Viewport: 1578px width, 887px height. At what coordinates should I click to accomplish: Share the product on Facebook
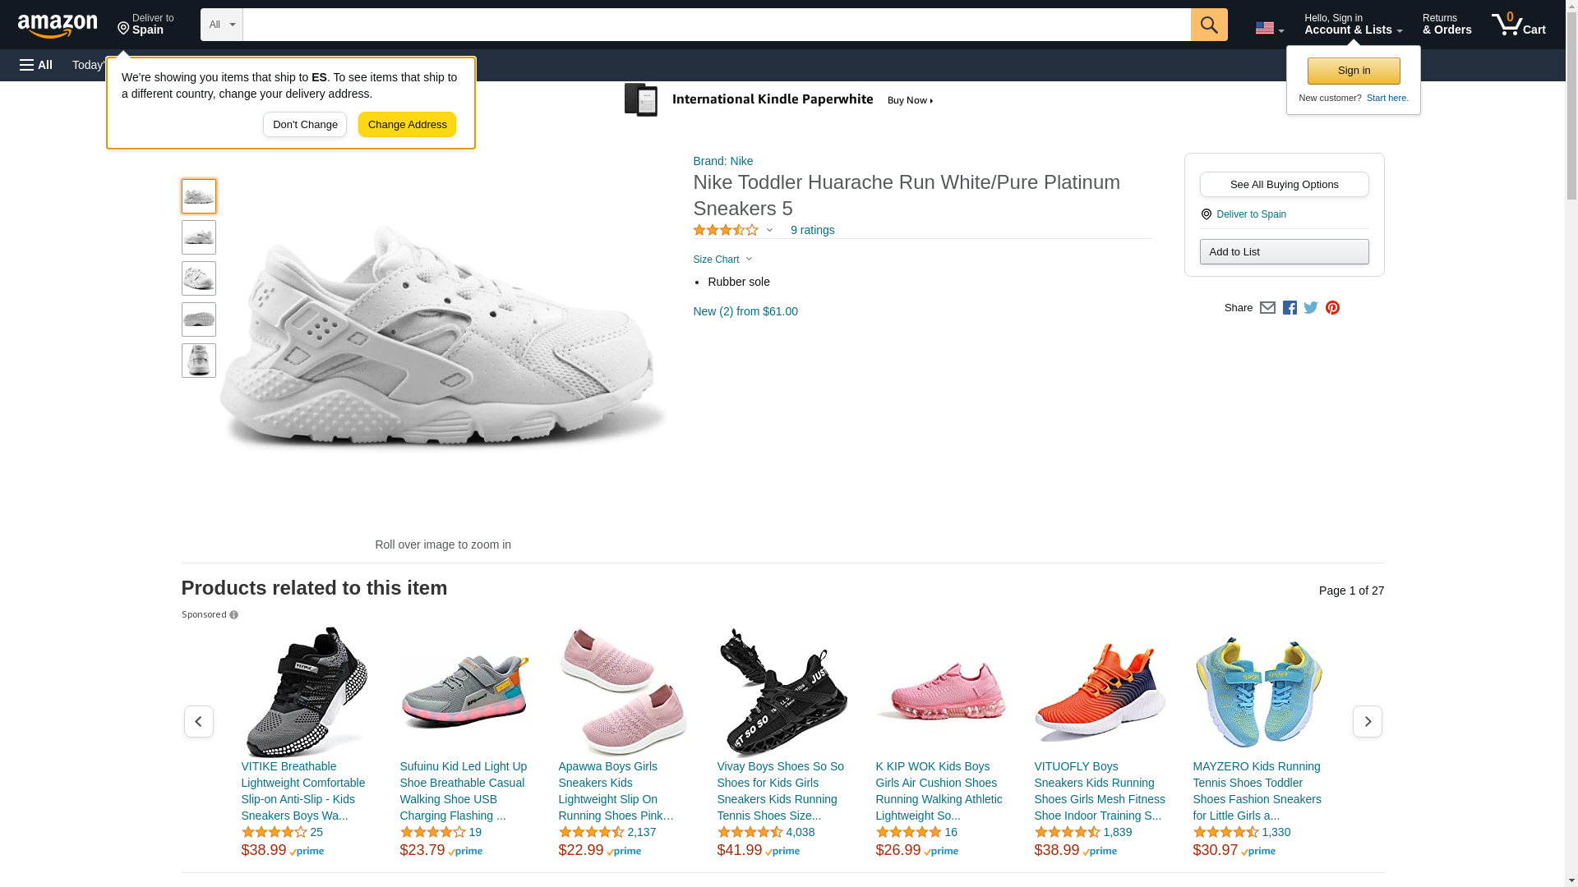(1290, 308)
